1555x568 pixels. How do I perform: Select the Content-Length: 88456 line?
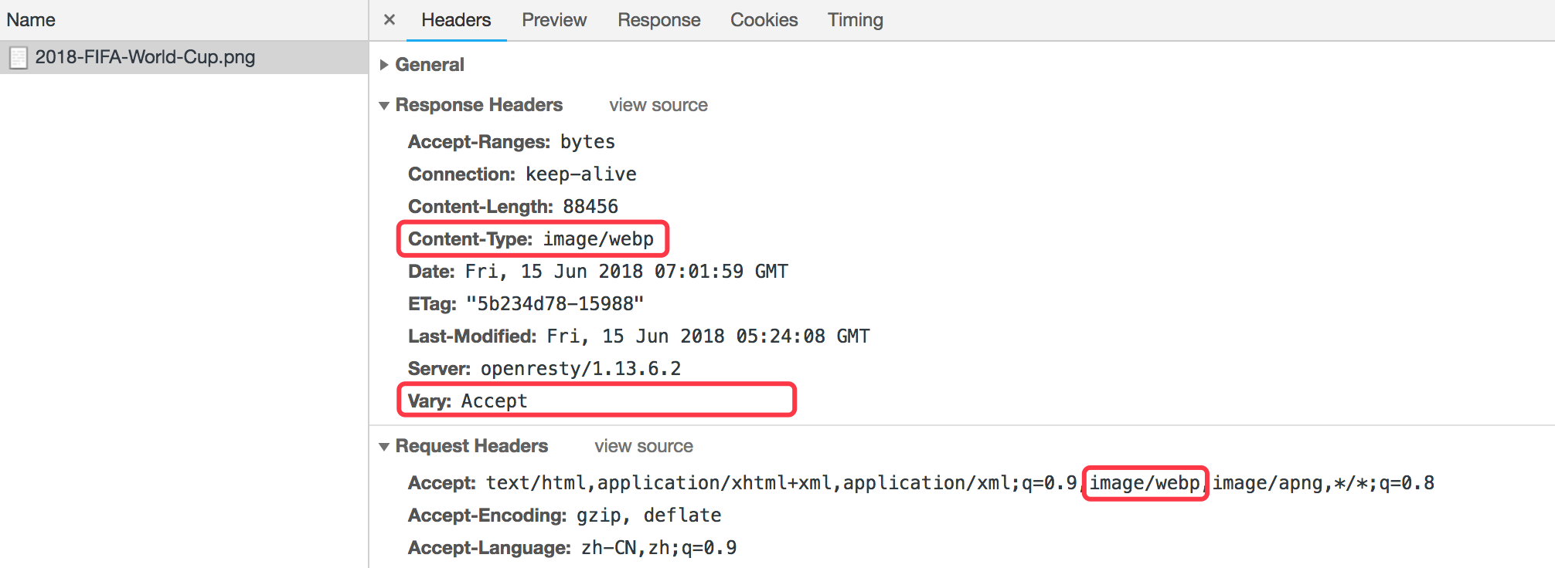tap(513, 207)
